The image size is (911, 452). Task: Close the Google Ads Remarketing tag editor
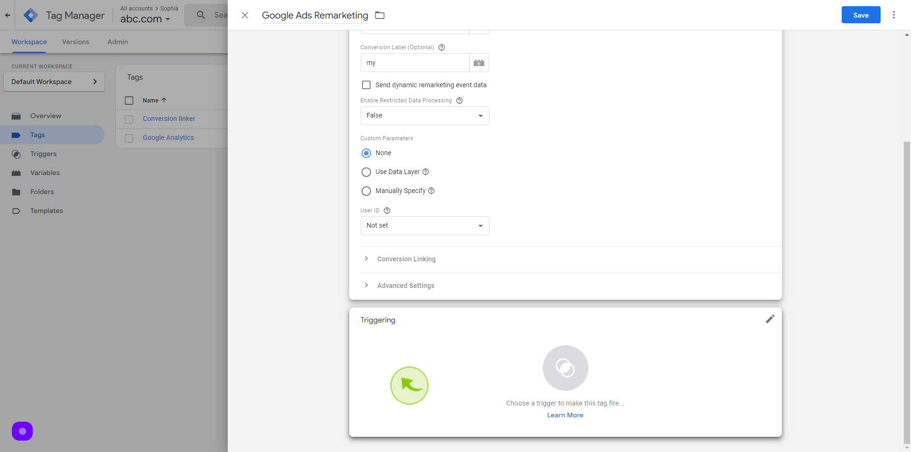[245, 15]
